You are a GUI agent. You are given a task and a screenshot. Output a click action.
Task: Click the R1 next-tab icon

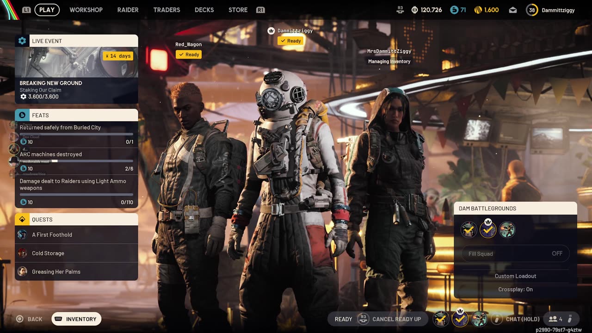coord(260,10)
